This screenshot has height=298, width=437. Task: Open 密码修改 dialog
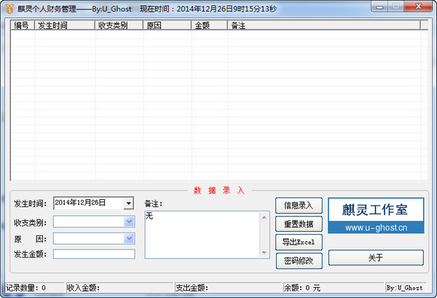click(x=299, y=261)
